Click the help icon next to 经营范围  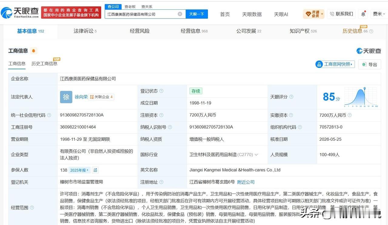(32, 208)
